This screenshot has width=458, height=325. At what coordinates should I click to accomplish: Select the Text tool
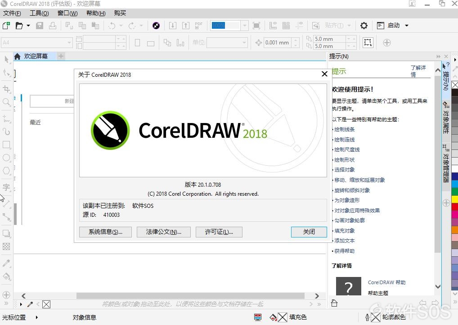pos(6,187)
